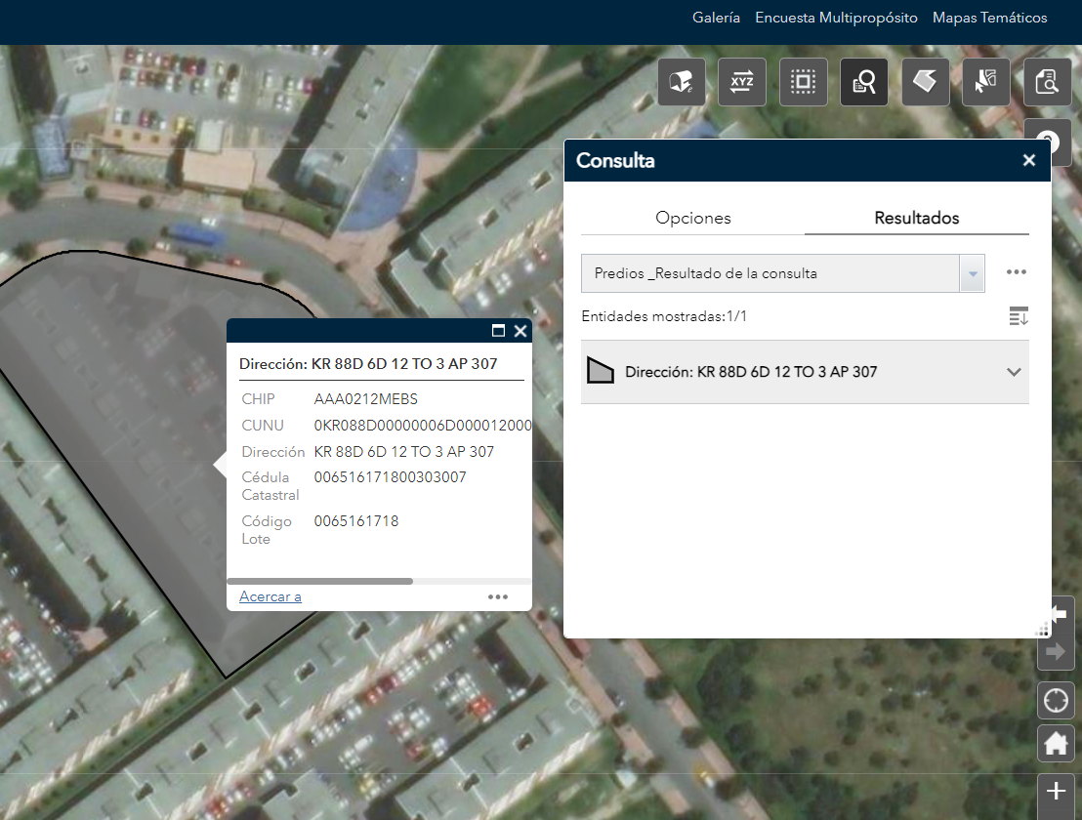Open the polygon parcel tool
The width and height of the screenshot is (1082, 820).
tap(925, 82)
